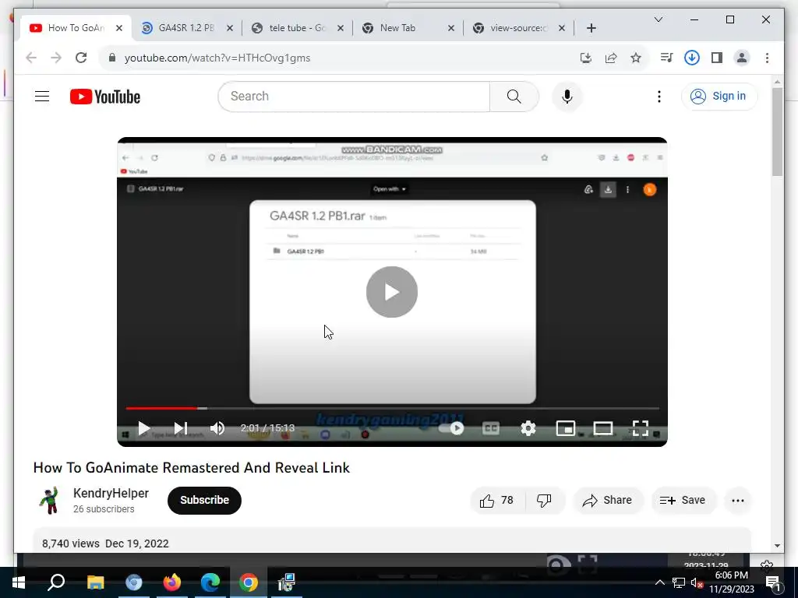Open the tab search dropdown arrow
The height and width of the screenshot is (598, 798).
658,19
